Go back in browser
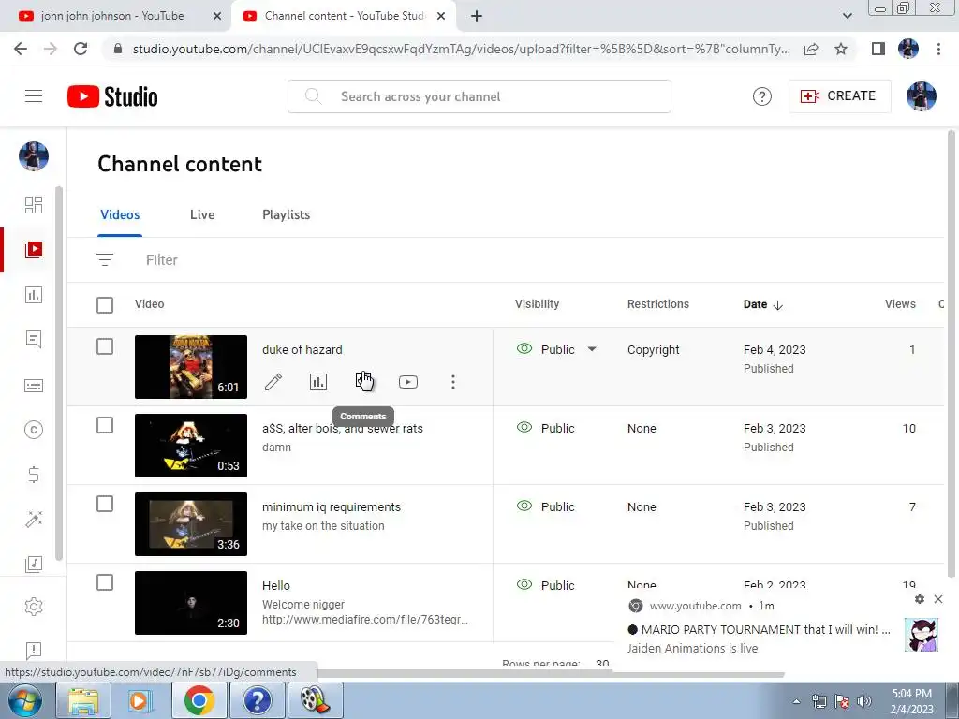The width and height of the screenshot is (959, 719). (x=21, y=49)
